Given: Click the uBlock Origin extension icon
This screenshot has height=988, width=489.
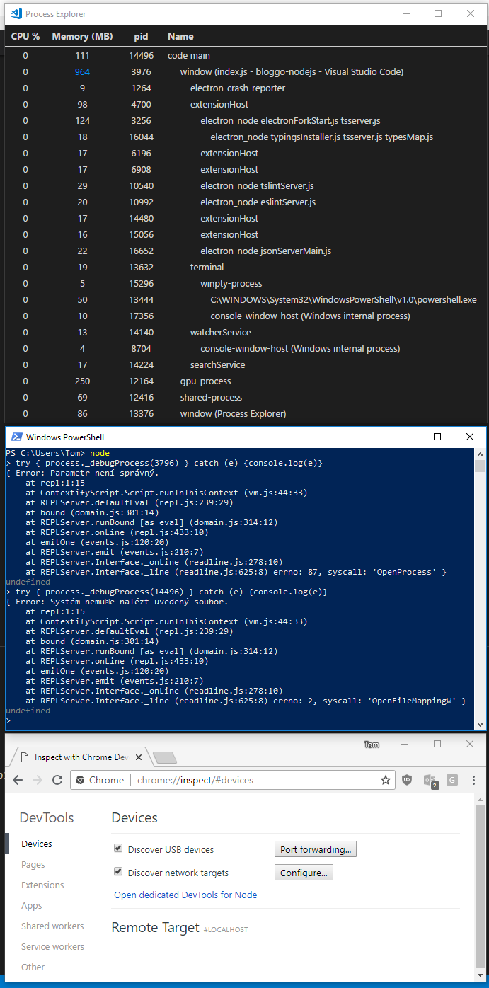Looking at the screenshot, I should [407, 780].
